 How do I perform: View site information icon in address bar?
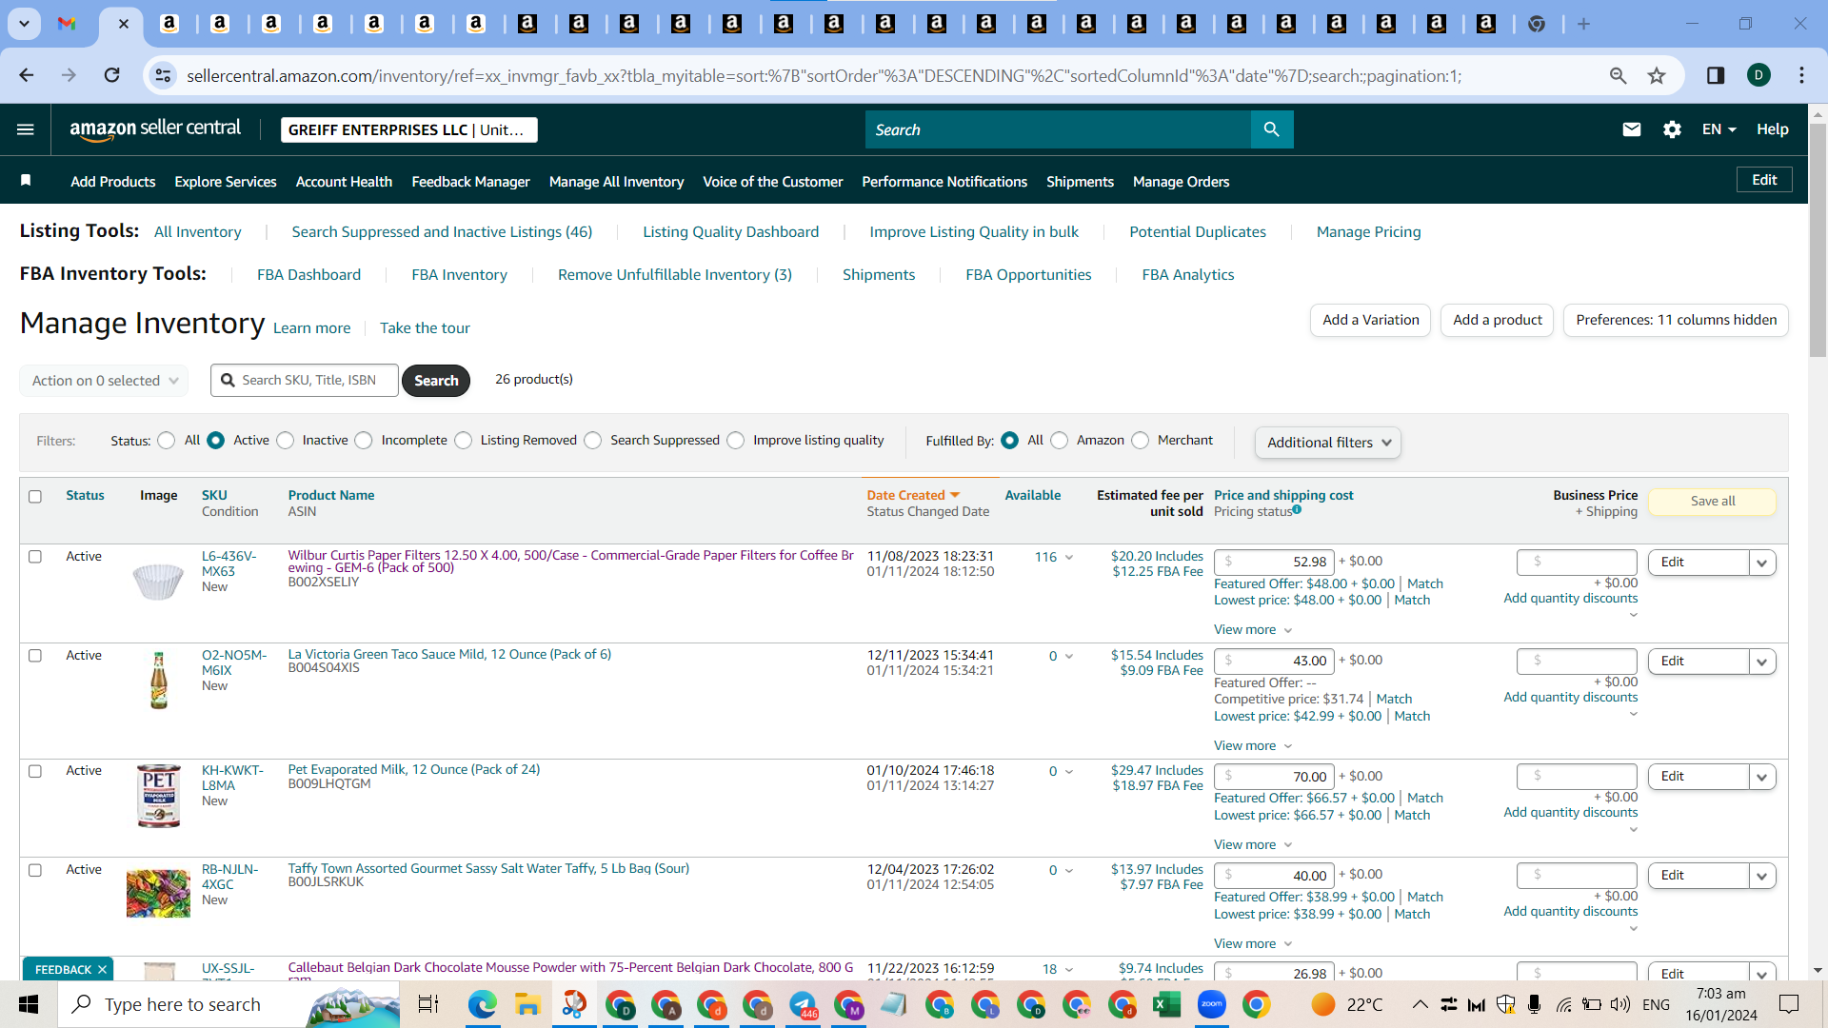tap(164, 75)
